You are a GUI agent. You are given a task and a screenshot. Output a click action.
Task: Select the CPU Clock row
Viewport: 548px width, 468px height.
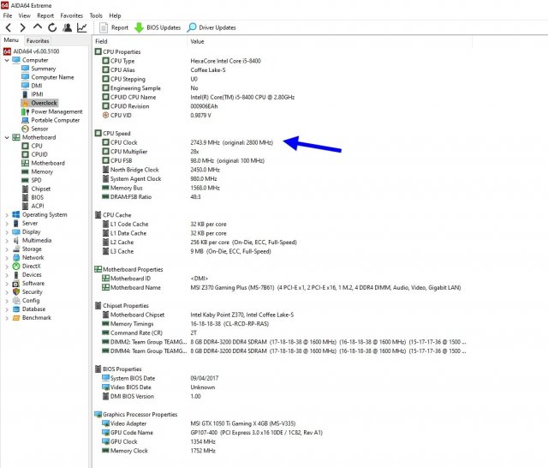point(123,141)
